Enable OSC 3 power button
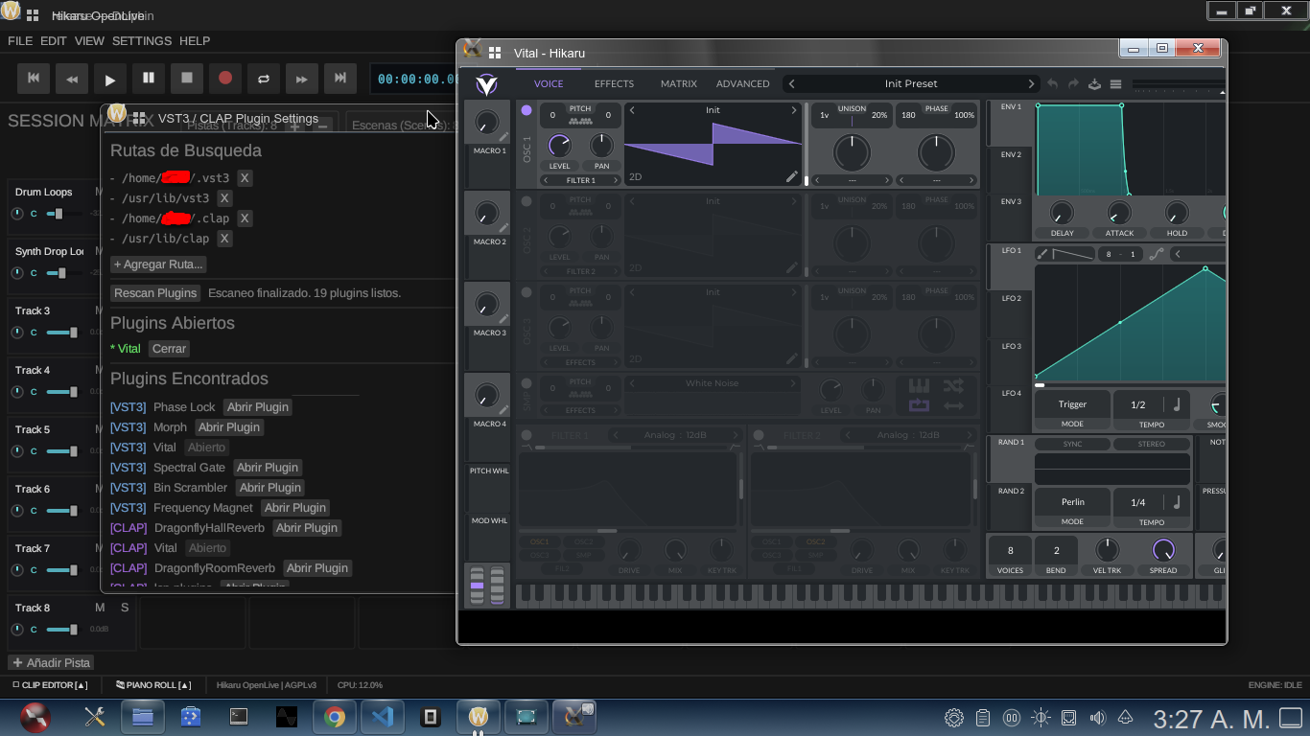Image resolution: width=1310 pixels, height=736 pixels. (526, 292)
